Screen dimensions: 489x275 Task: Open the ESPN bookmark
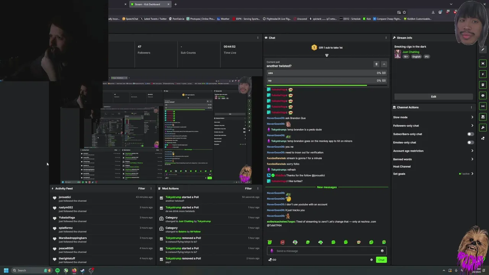pos(246,19)
